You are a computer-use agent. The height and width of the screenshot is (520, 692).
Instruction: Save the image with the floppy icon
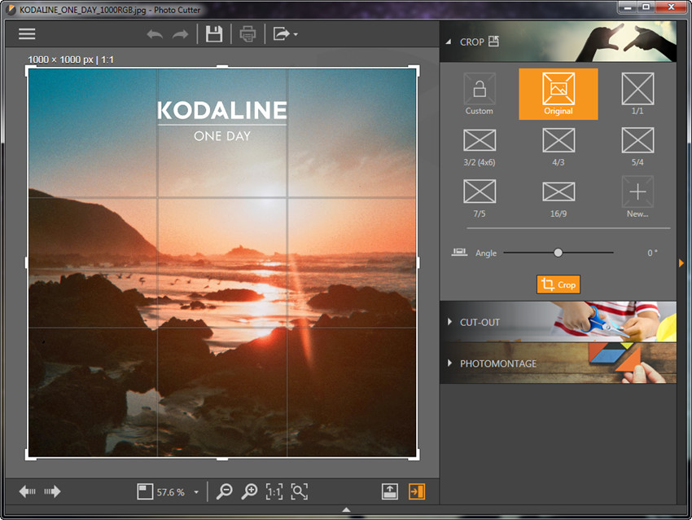(x=214, y=34)
